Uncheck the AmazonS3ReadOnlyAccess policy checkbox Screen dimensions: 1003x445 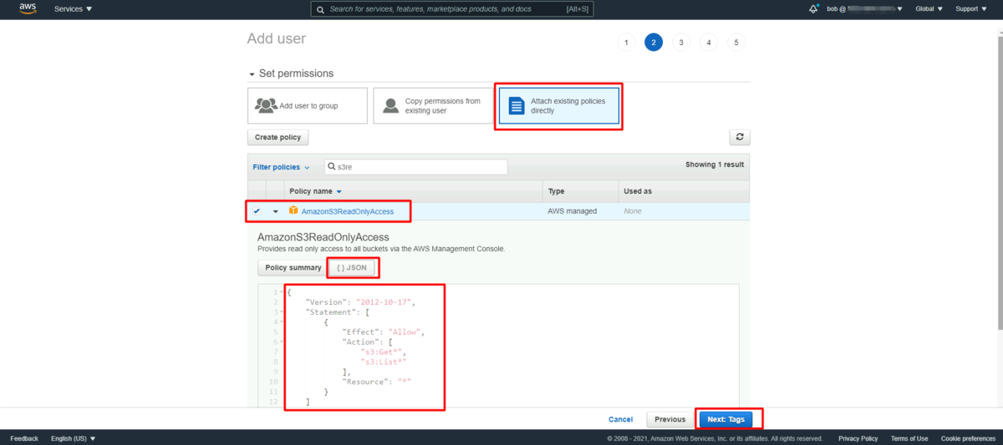click(x=257, y=211)
